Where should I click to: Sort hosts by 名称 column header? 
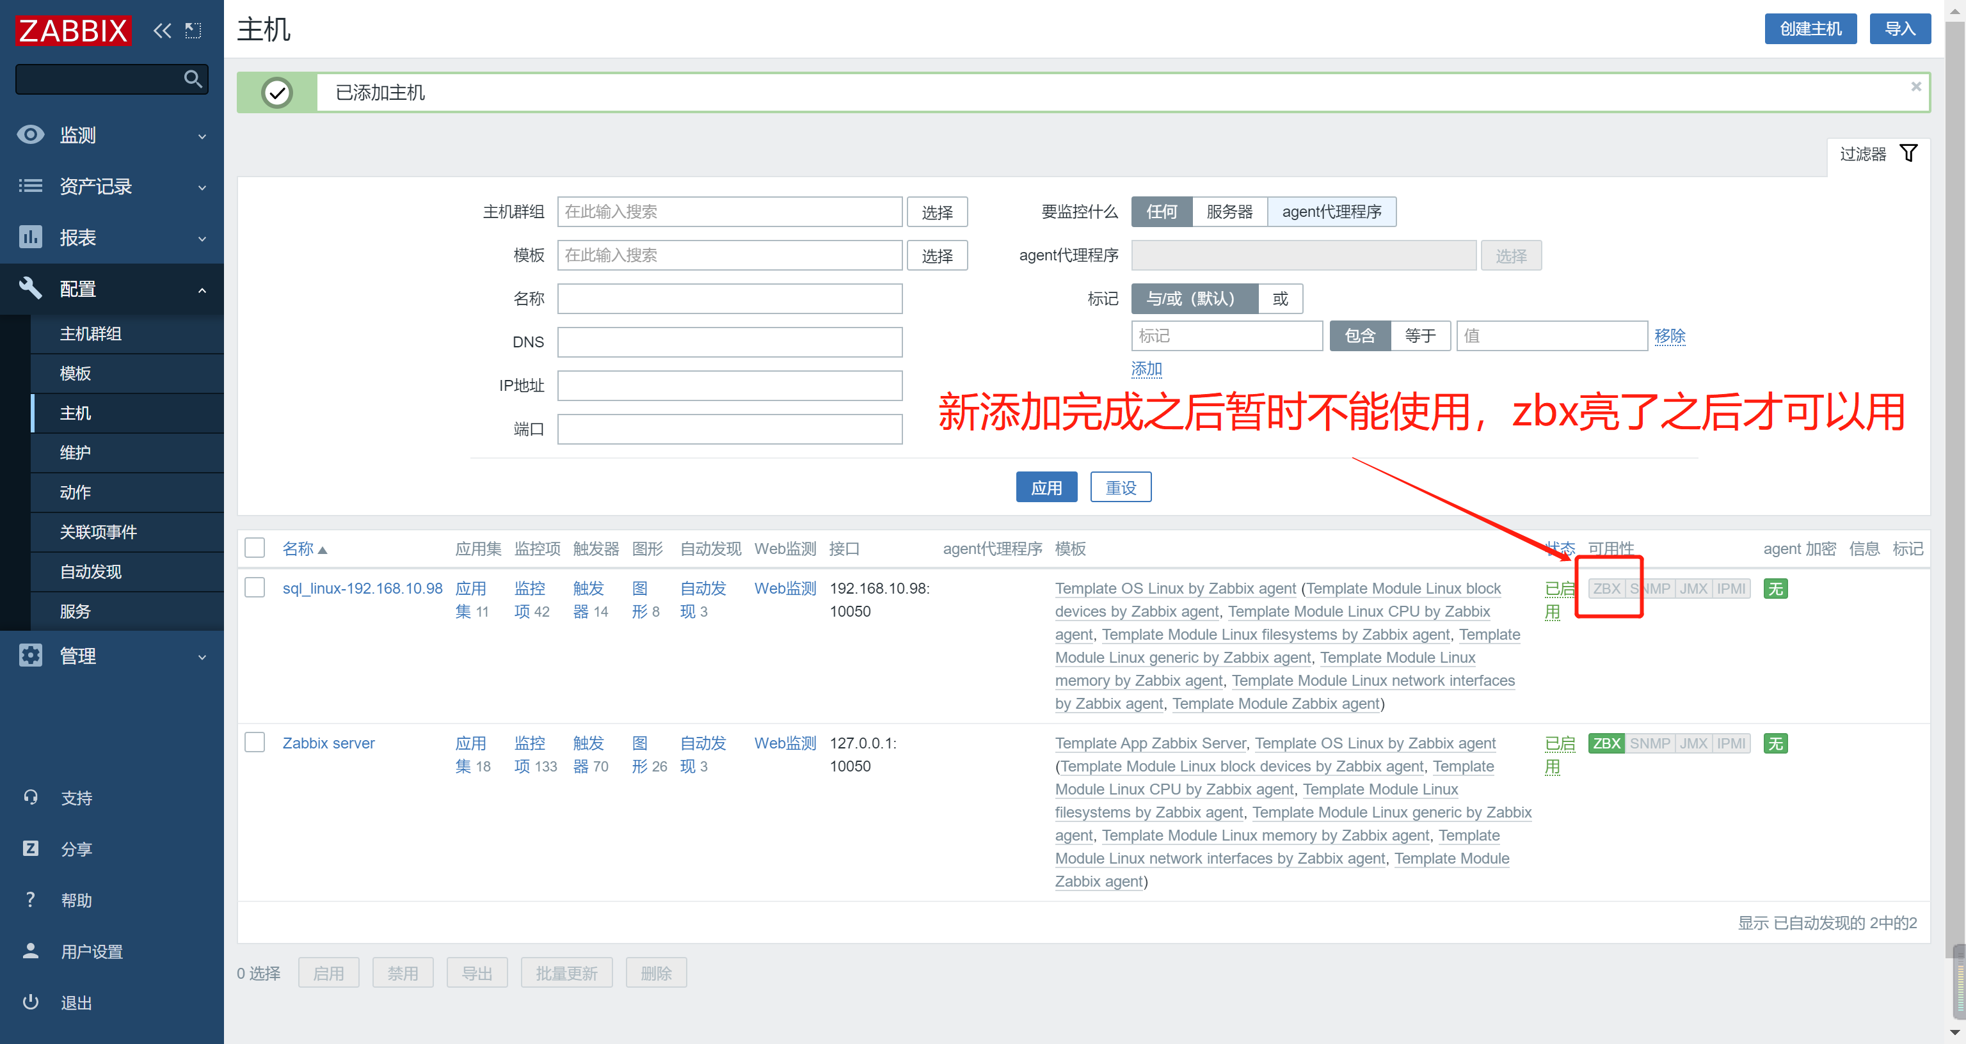[x=305, y=549]
